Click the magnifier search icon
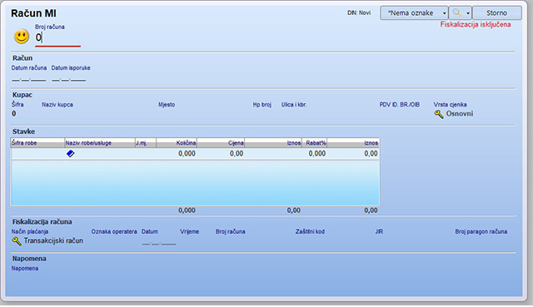 tap(456, 13)
